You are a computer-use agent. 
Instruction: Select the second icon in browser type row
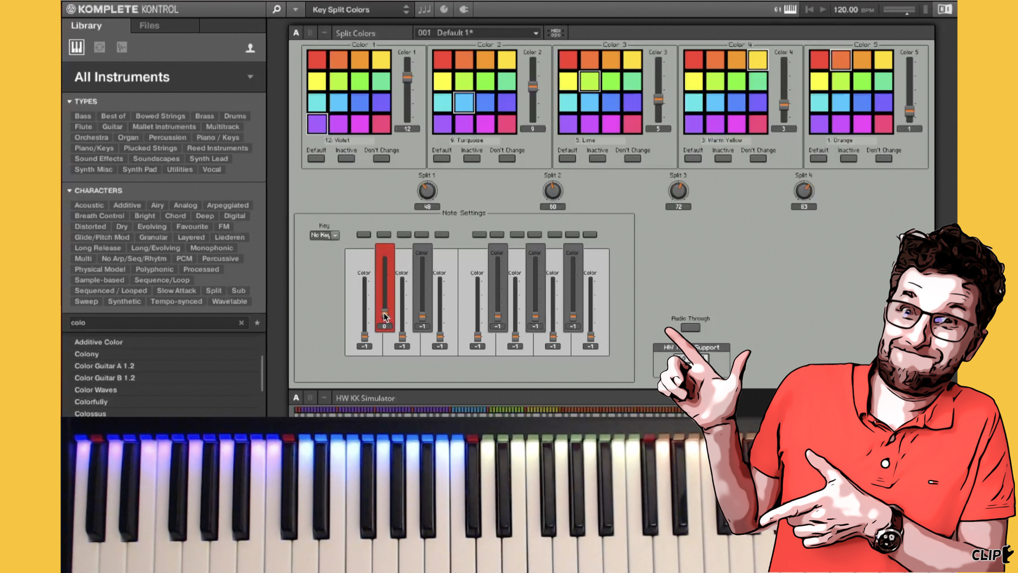tap(99, 48)
